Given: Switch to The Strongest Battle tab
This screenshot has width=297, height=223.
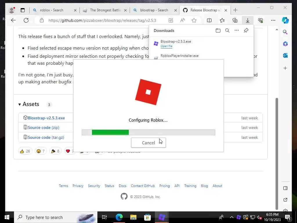Looking at the screenshot, I should click(105, 10).
